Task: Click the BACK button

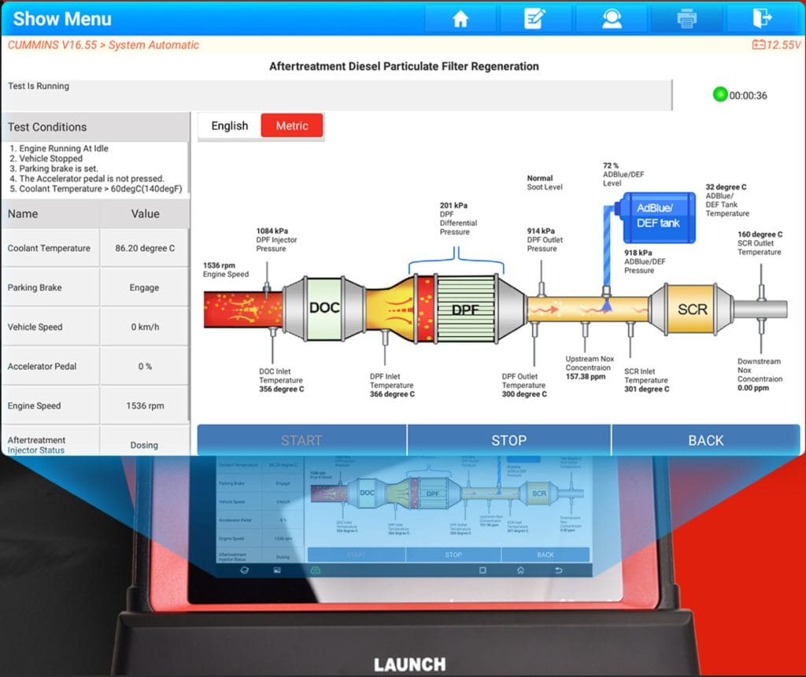Action: click(706, 440)
